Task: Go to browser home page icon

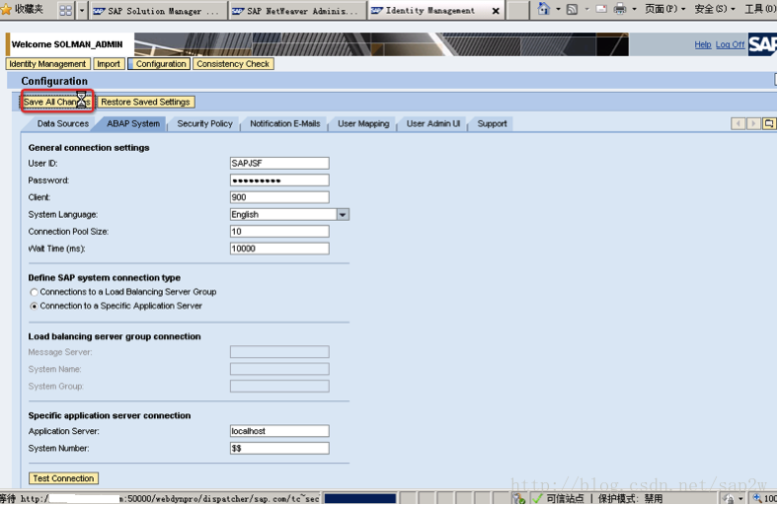Action: pyautogui.click(x=544, y=9)
